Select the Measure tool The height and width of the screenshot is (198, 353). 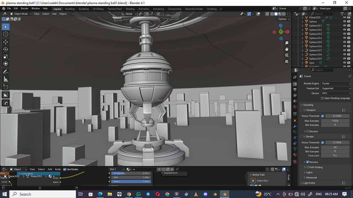point(6,79)
